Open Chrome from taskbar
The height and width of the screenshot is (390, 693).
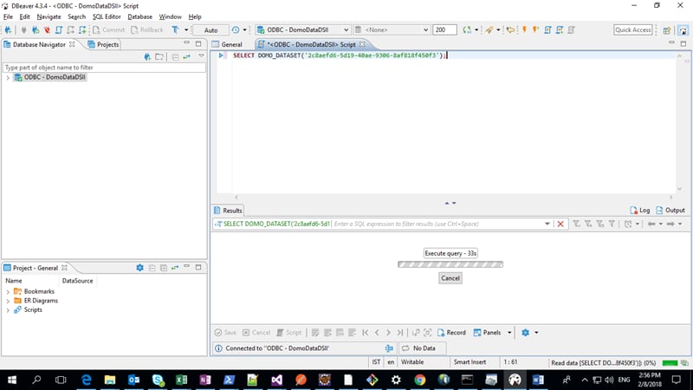(419, 380)
